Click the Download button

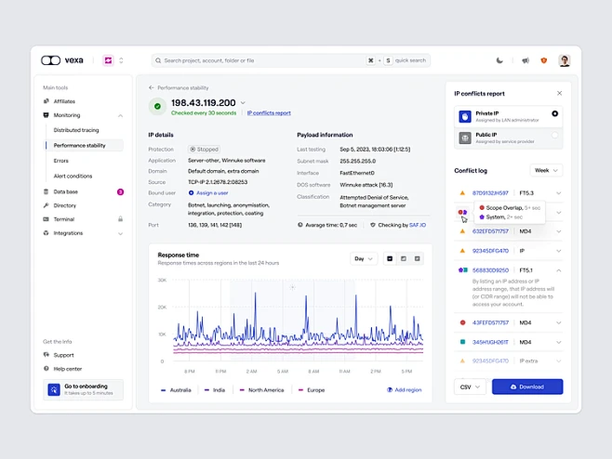tap(527, 387)
